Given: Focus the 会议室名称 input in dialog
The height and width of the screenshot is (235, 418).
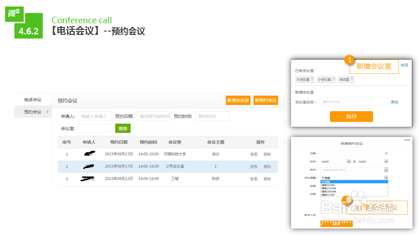Looking at the screenshot, I should (354, 102).
